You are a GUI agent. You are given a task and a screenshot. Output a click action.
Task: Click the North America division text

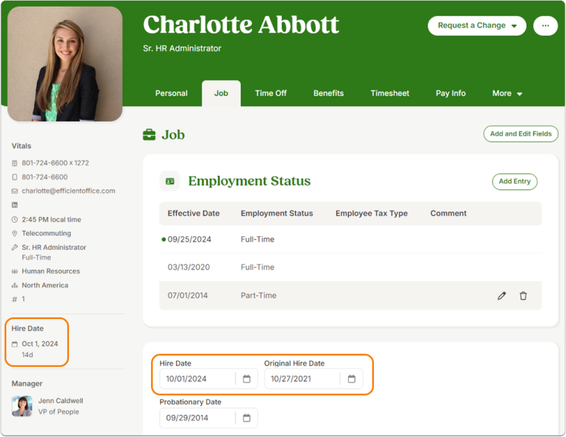coord(45,285)
